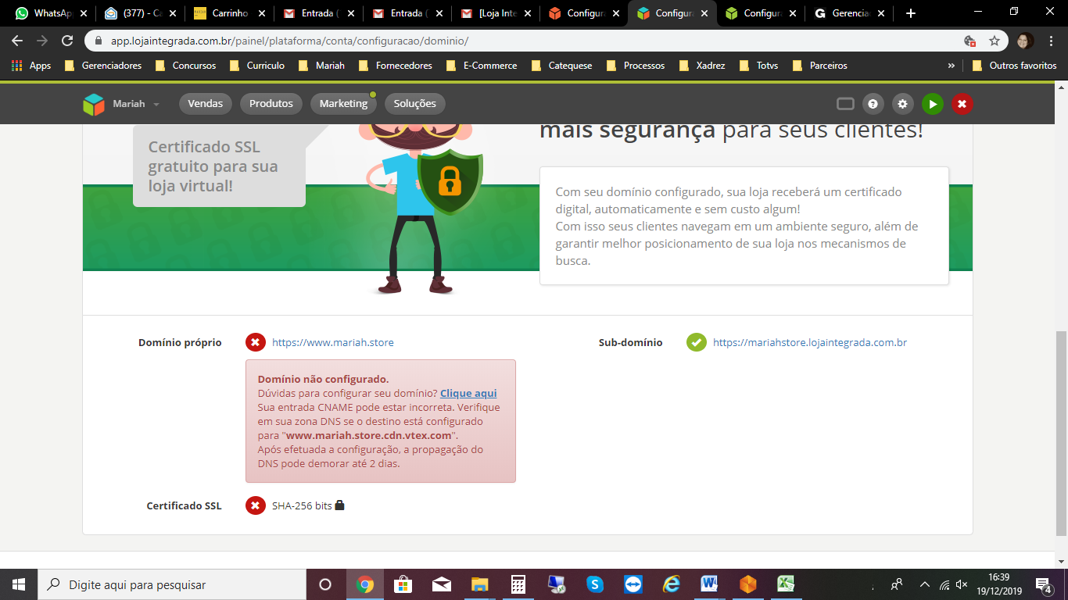Open the Chrome profile avatar

(1025, 41)
